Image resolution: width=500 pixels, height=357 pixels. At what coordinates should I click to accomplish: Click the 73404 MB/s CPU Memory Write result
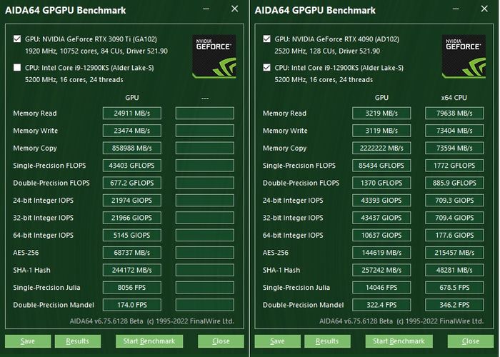click(454, 131)
